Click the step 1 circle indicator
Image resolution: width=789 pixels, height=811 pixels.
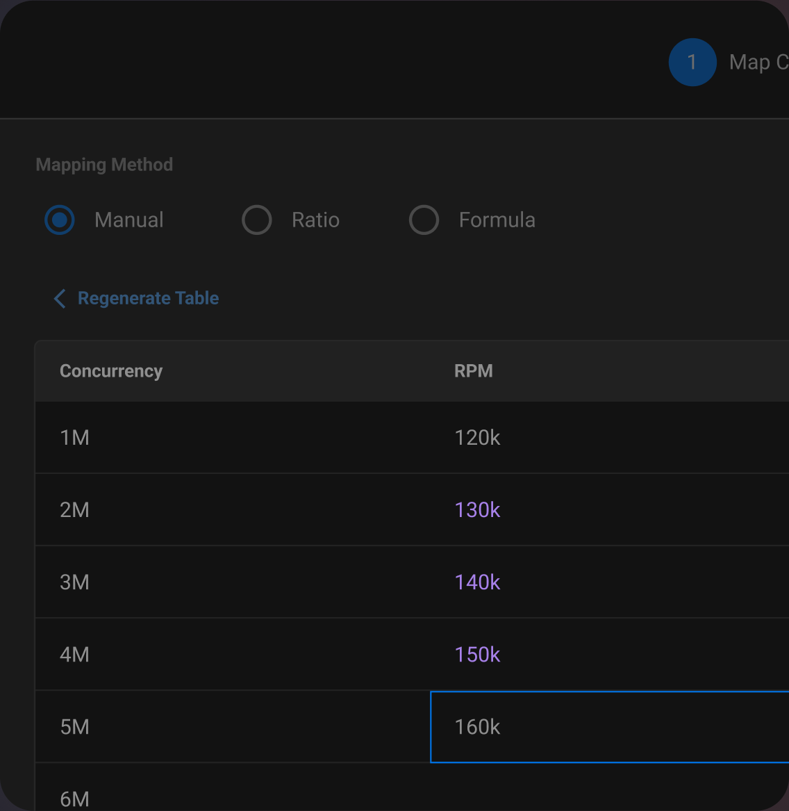(692, 62)
